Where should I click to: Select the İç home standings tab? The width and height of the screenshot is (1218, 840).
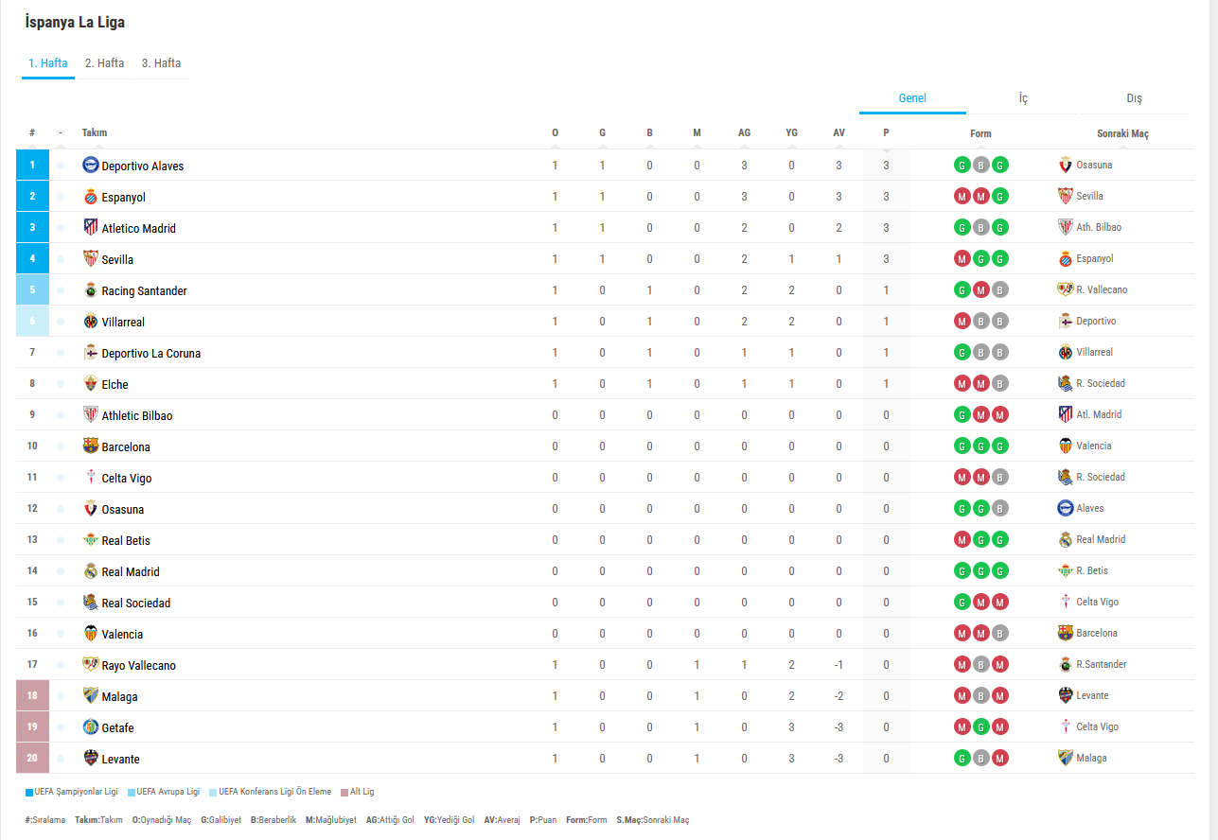[1023, 98]
